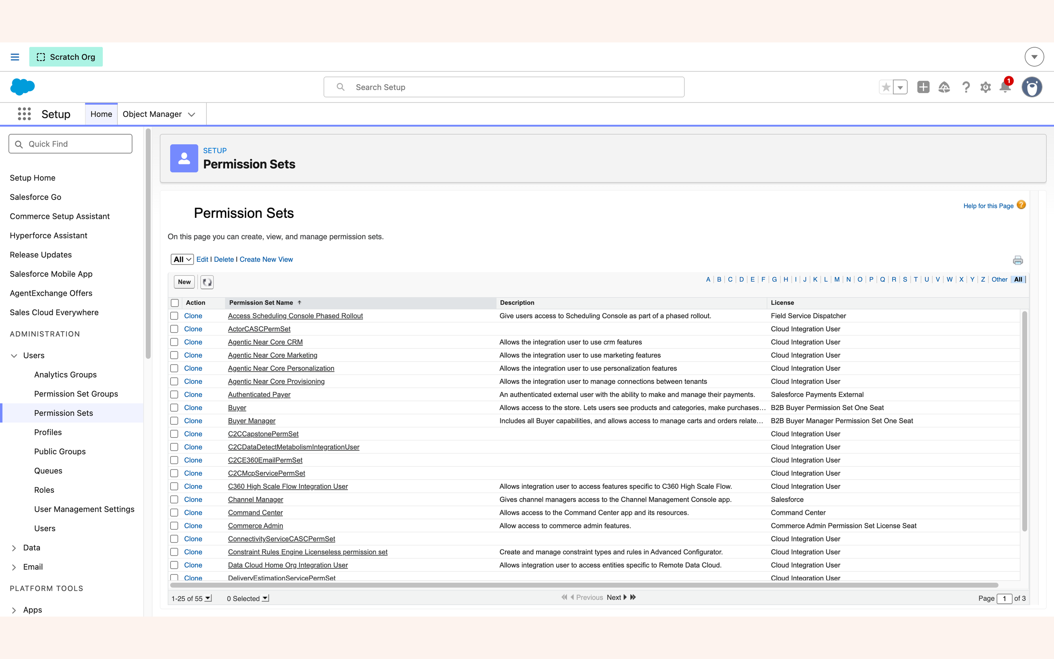Go to the first page arrow icon
Screen dimensions: 1054x659
click(x=564, y=597)
